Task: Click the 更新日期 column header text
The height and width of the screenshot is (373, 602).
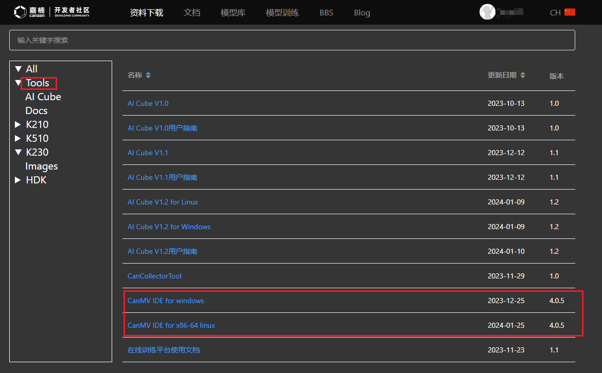Action: pyautogui.click(x=502, y=75)
